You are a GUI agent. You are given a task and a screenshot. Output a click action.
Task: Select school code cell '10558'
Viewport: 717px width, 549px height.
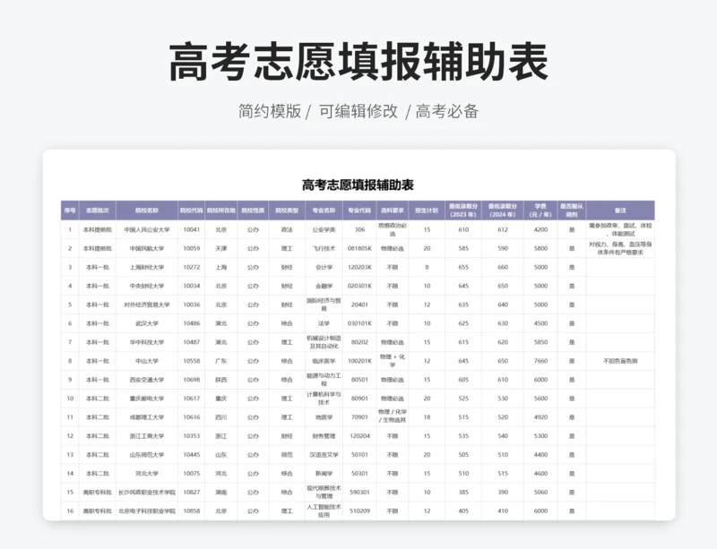click(x=192, y=361)
